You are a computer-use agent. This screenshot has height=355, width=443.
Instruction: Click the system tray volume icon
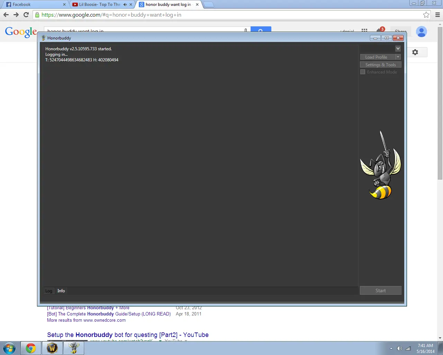tap(399, 348)
